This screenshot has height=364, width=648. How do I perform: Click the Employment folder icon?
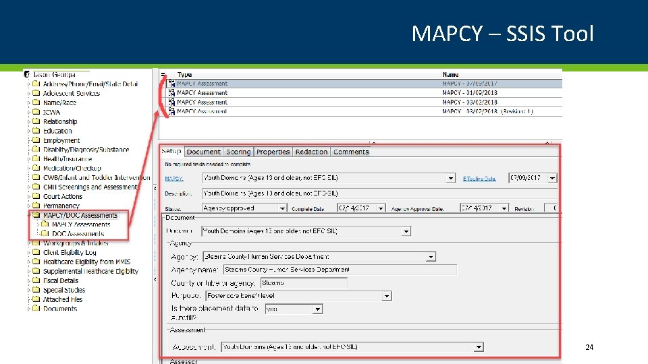point(36,140)
